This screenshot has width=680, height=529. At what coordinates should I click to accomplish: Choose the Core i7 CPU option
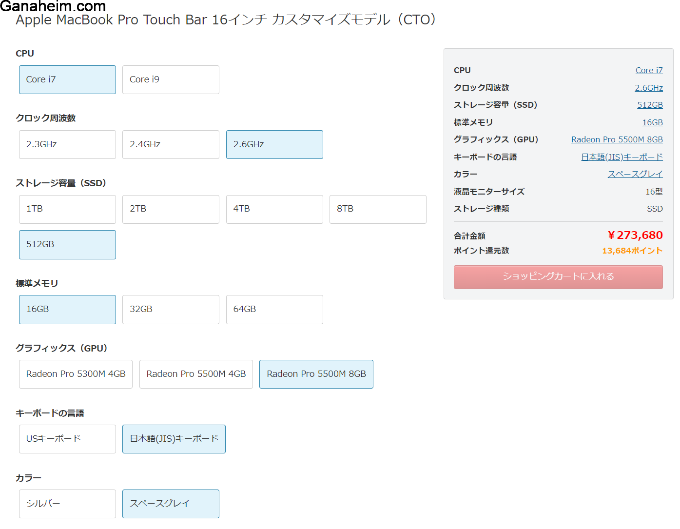[x=67, y=79]
